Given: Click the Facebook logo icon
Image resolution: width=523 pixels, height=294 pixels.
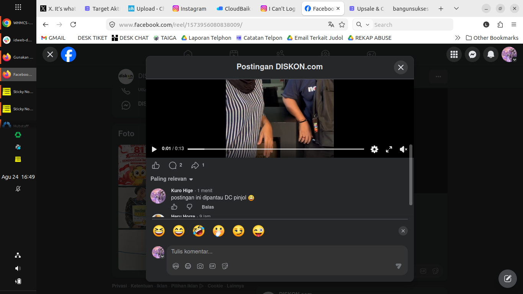Looking at the screenshot, I should (69, 54).
